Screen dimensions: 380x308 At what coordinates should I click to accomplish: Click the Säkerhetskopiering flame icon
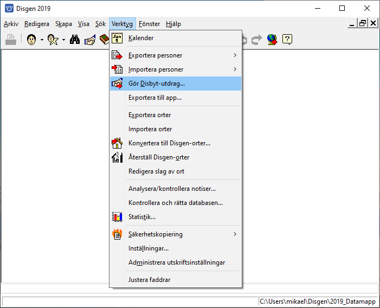117,234
